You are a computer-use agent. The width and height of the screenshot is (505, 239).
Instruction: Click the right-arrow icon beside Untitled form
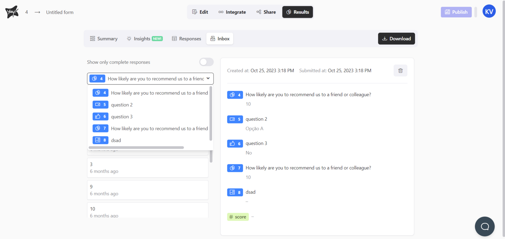click(x=37, y=12)
